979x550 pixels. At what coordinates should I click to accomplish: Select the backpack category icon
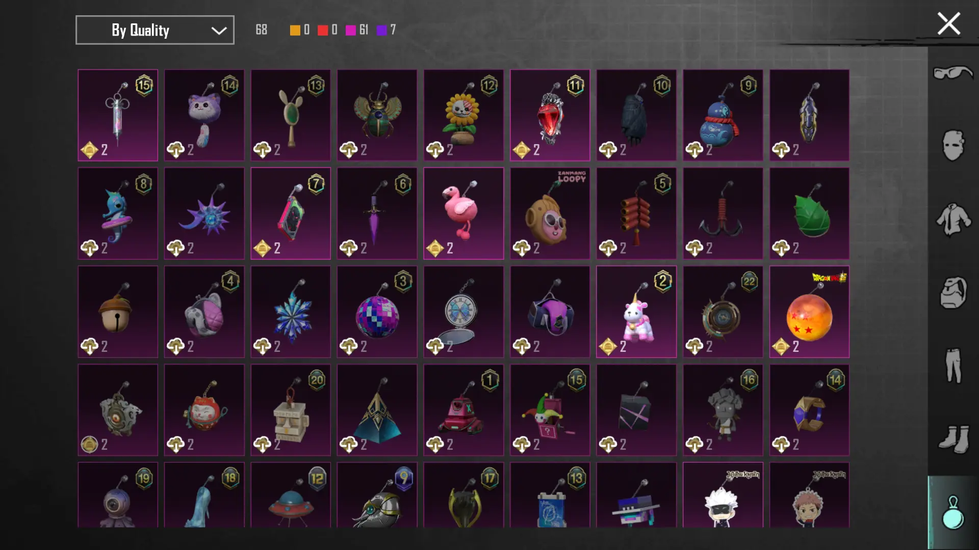(952, 292)
